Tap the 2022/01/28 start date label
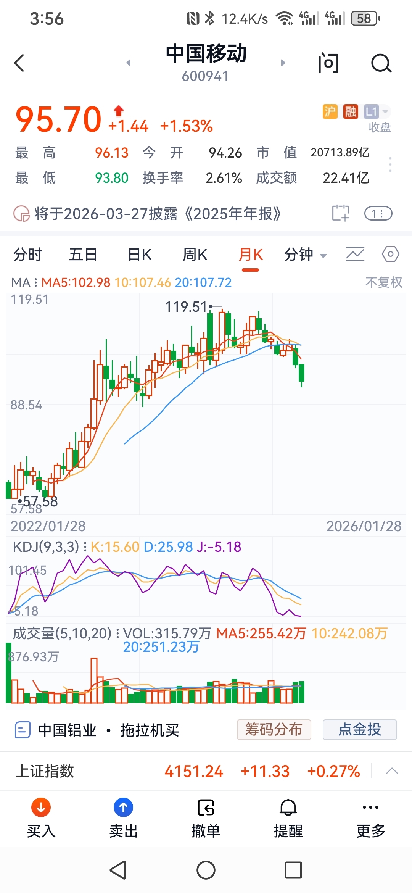The image size is (412, 893). coord(48,526)
